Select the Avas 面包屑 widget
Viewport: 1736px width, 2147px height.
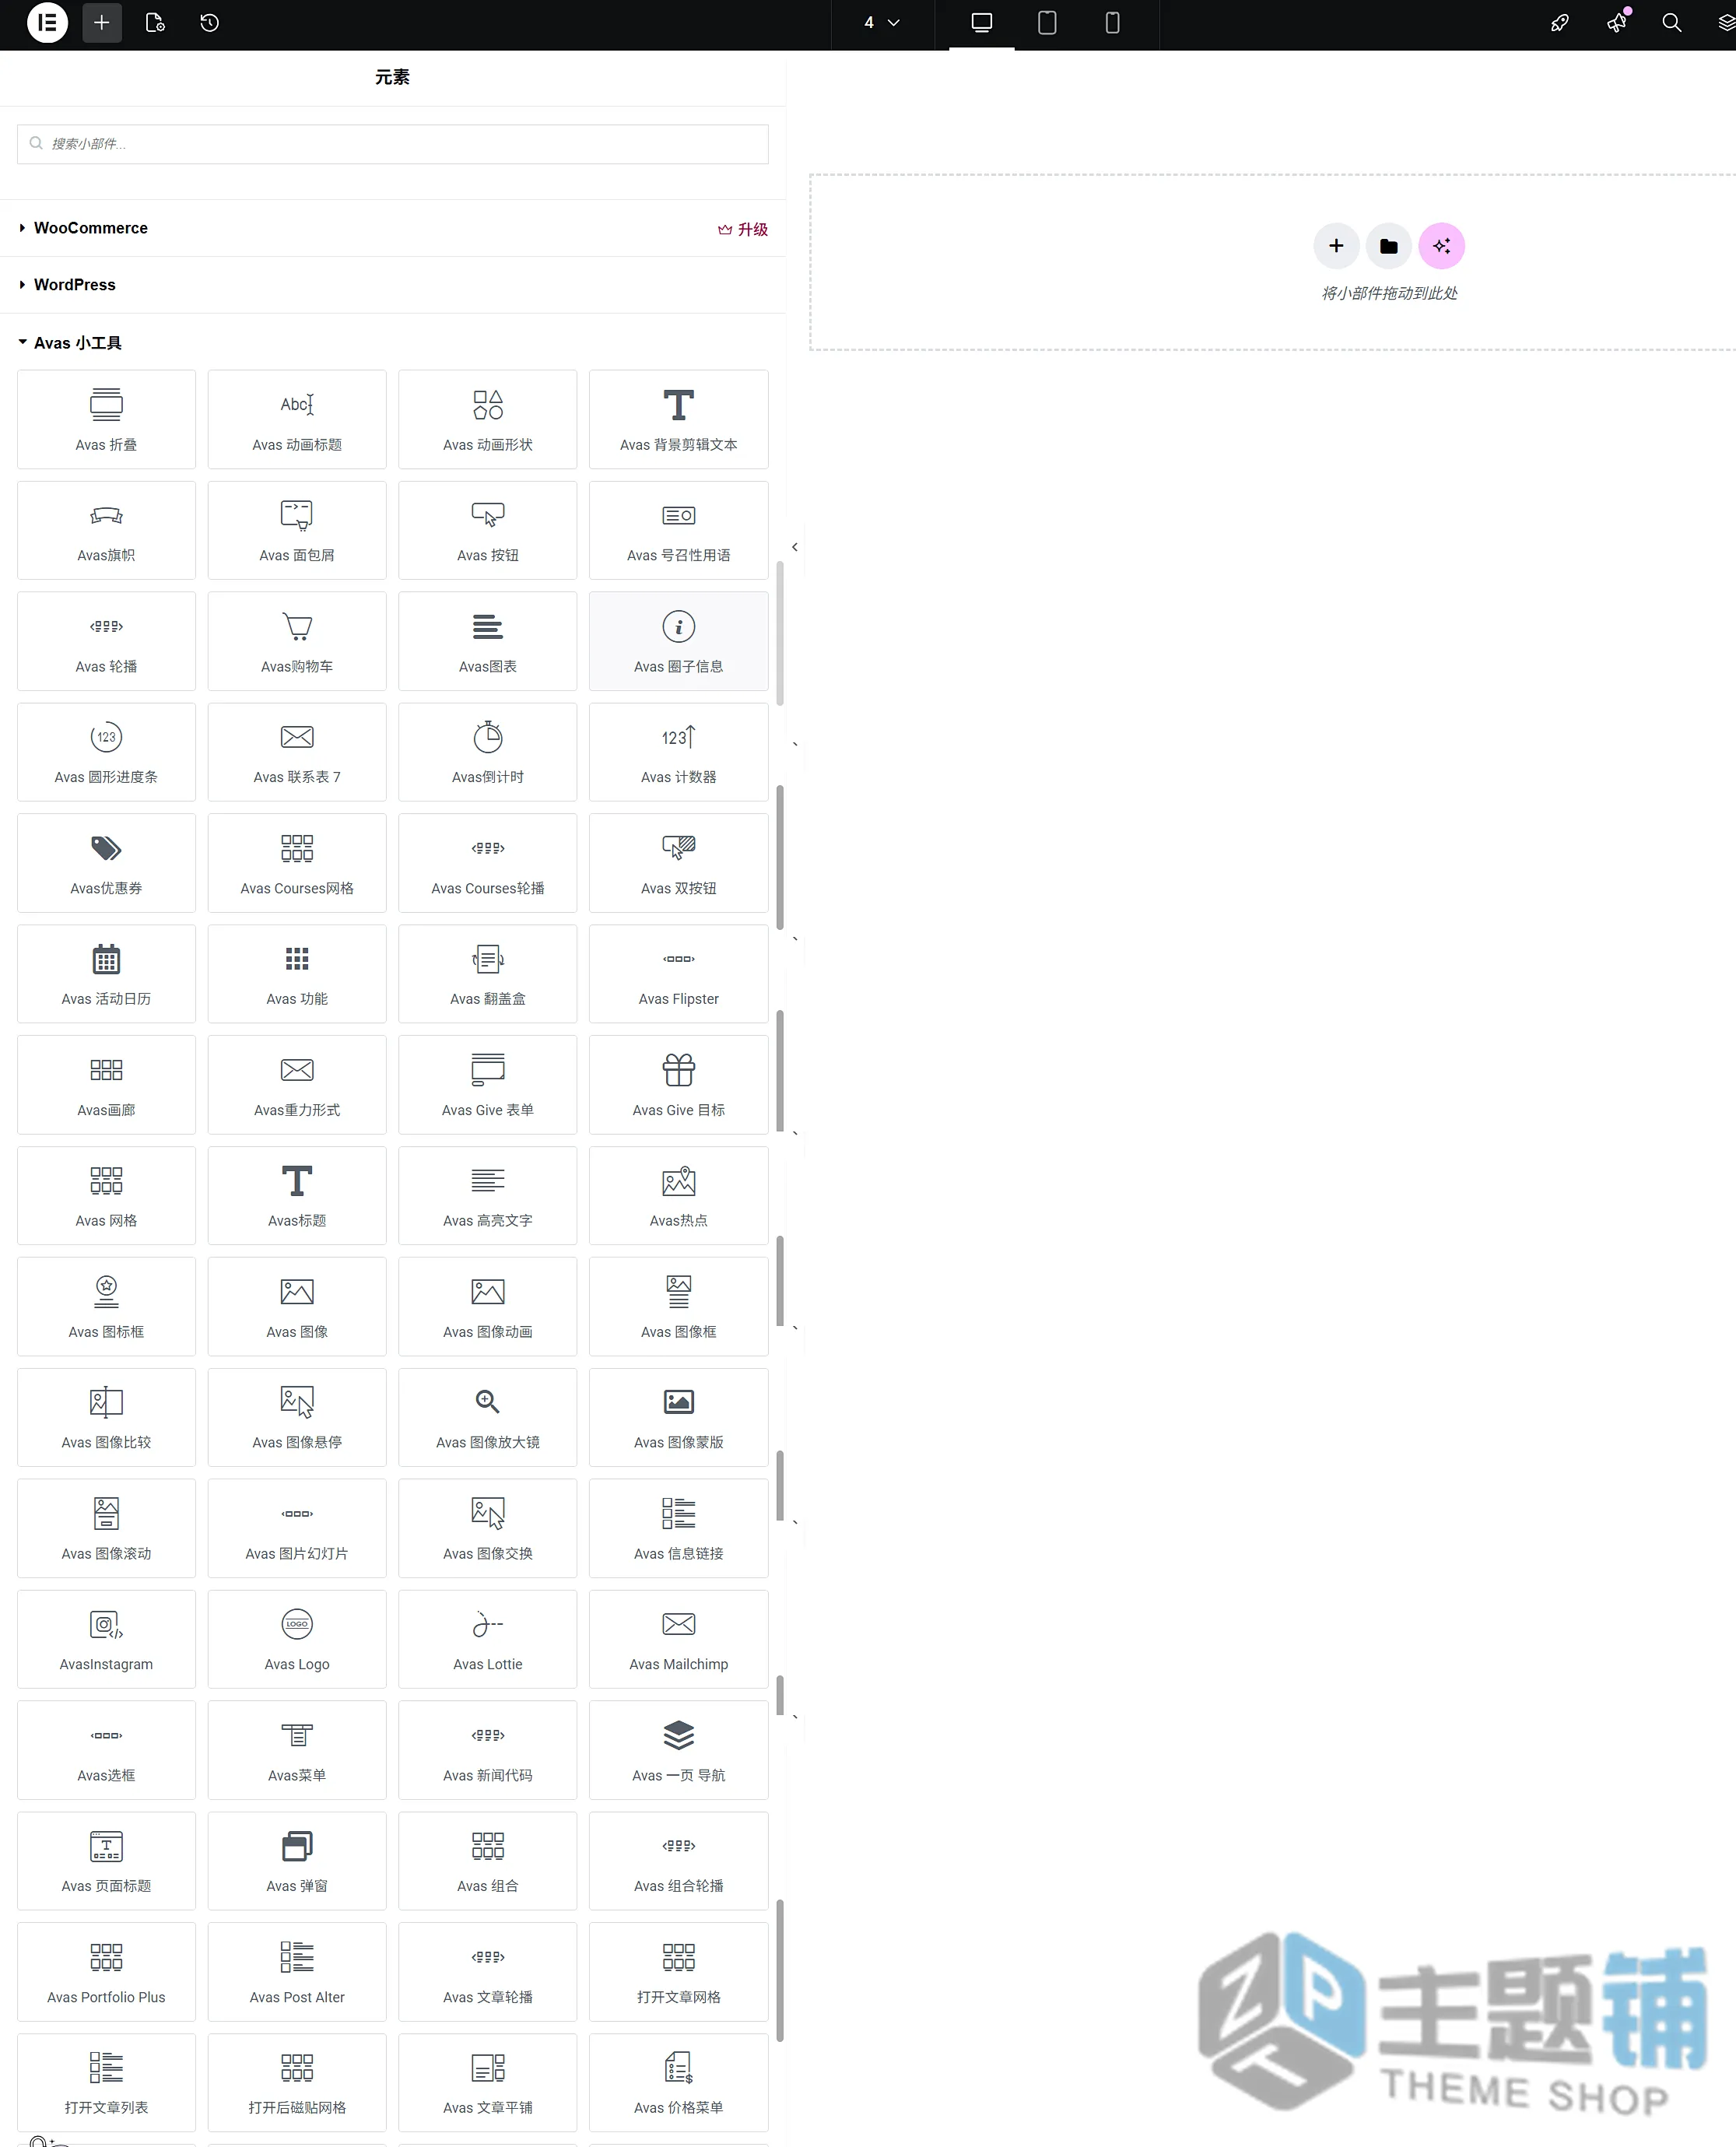297,530
